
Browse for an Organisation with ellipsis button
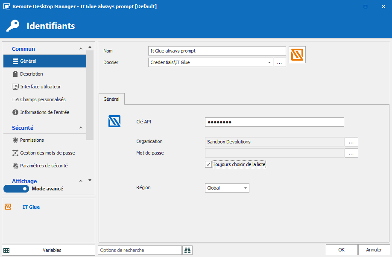pyautogui.click(x=351, y=142)
